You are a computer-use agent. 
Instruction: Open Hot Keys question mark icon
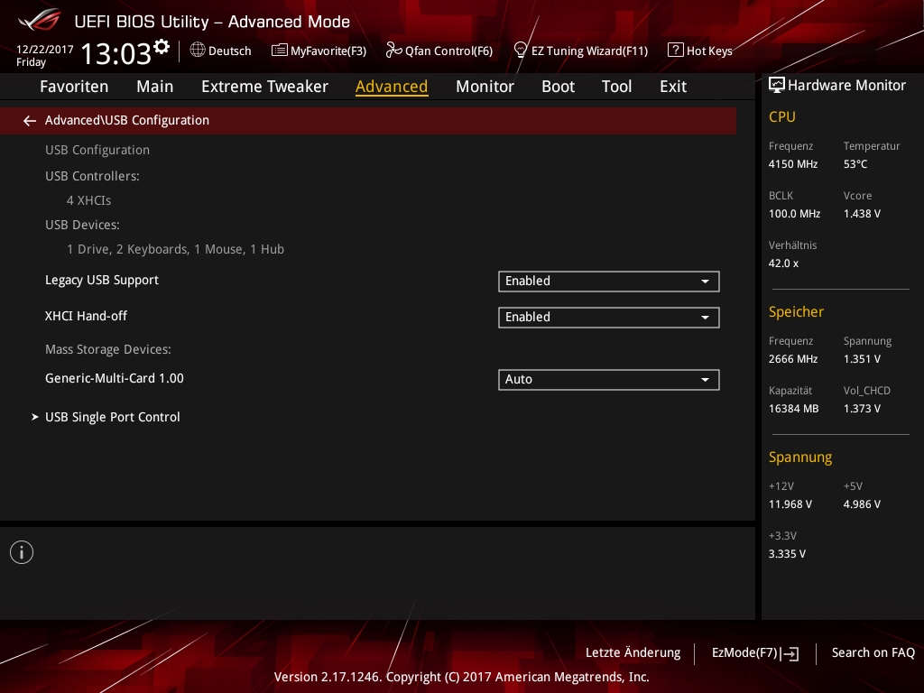click(675, 51)
